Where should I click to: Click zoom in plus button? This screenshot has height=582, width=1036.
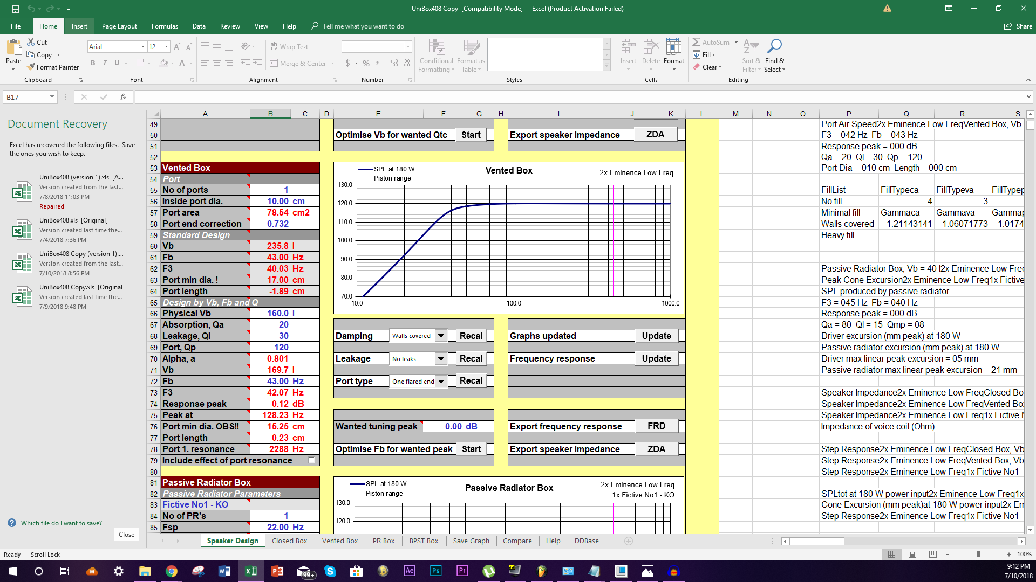(1009, 554)
